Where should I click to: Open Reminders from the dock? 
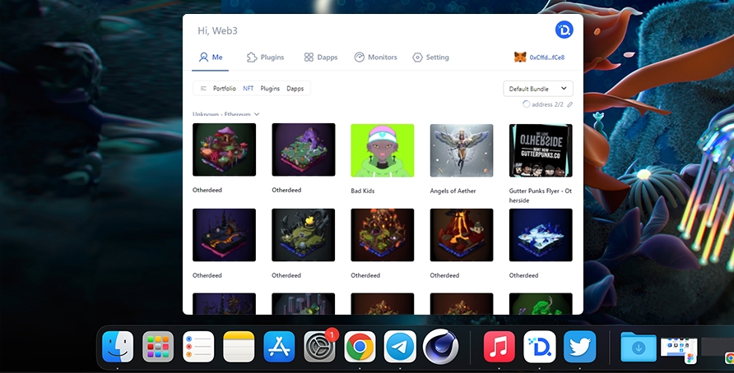[x=198, y=347]
